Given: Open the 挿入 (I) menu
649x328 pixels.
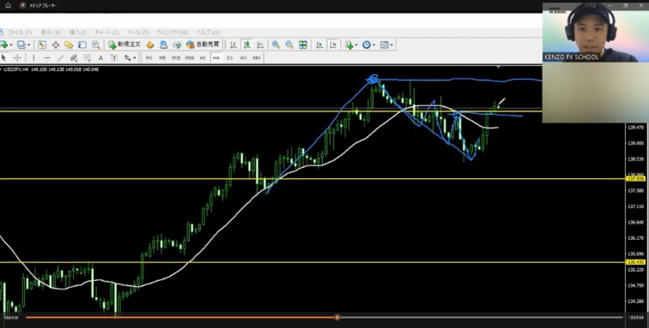Looking at the screenshot, I should coord(77,33).
